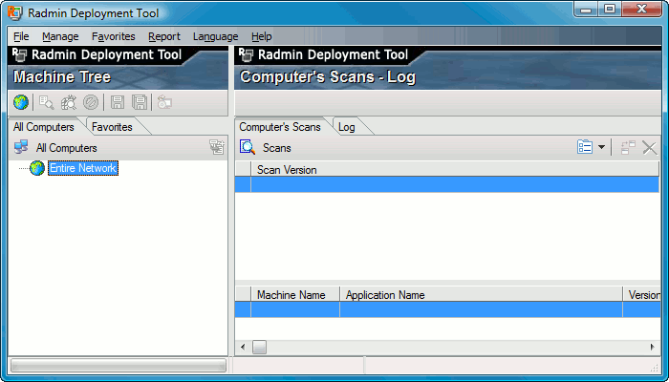Click the Machine Name column header

(295, 294)
